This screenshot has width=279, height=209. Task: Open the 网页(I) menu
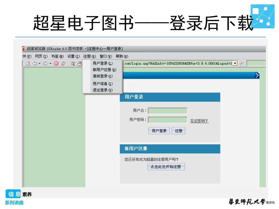tap(41, 56)
